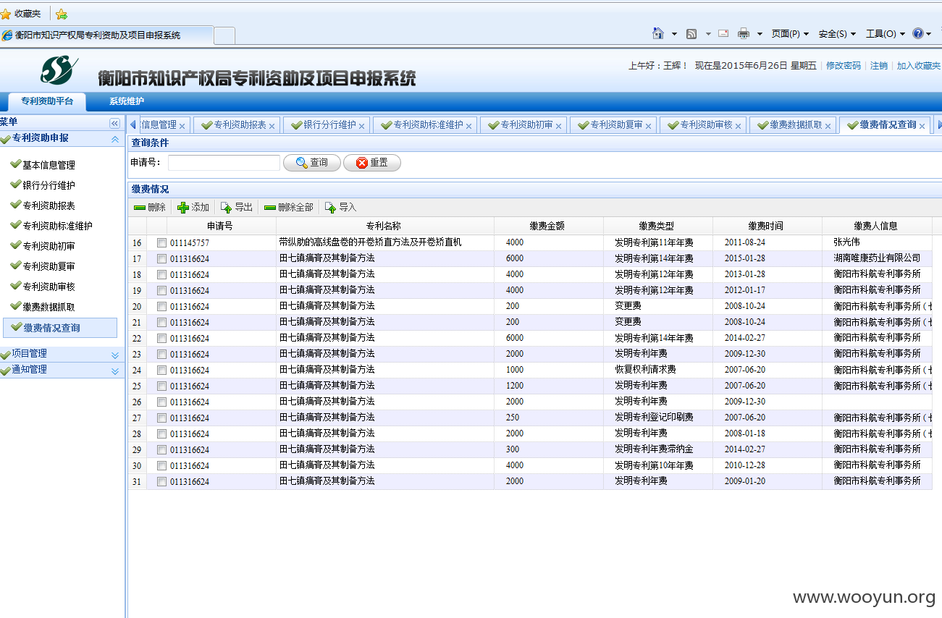
Task: Expand the 项目管理 menu section
Action: 114,355
